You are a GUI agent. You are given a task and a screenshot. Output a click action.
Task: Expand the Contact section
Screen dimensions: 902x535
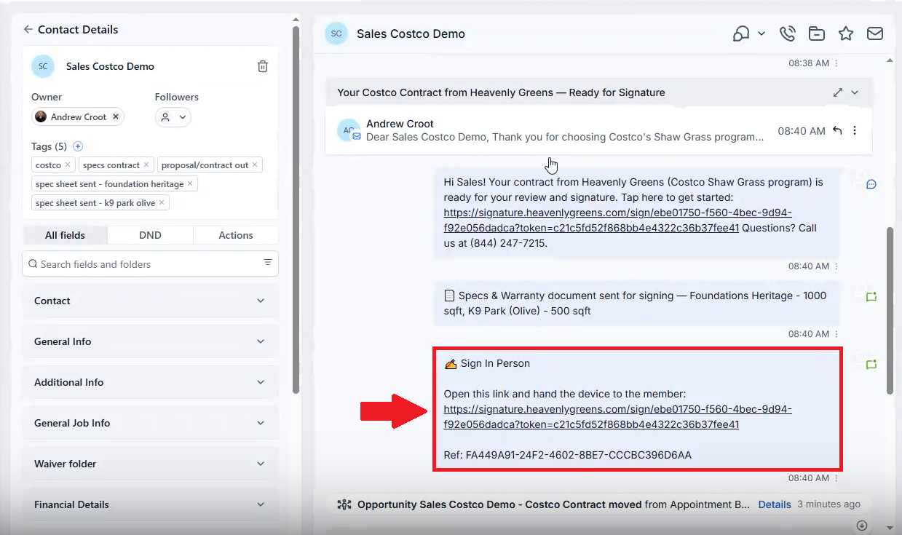(150, 301)
